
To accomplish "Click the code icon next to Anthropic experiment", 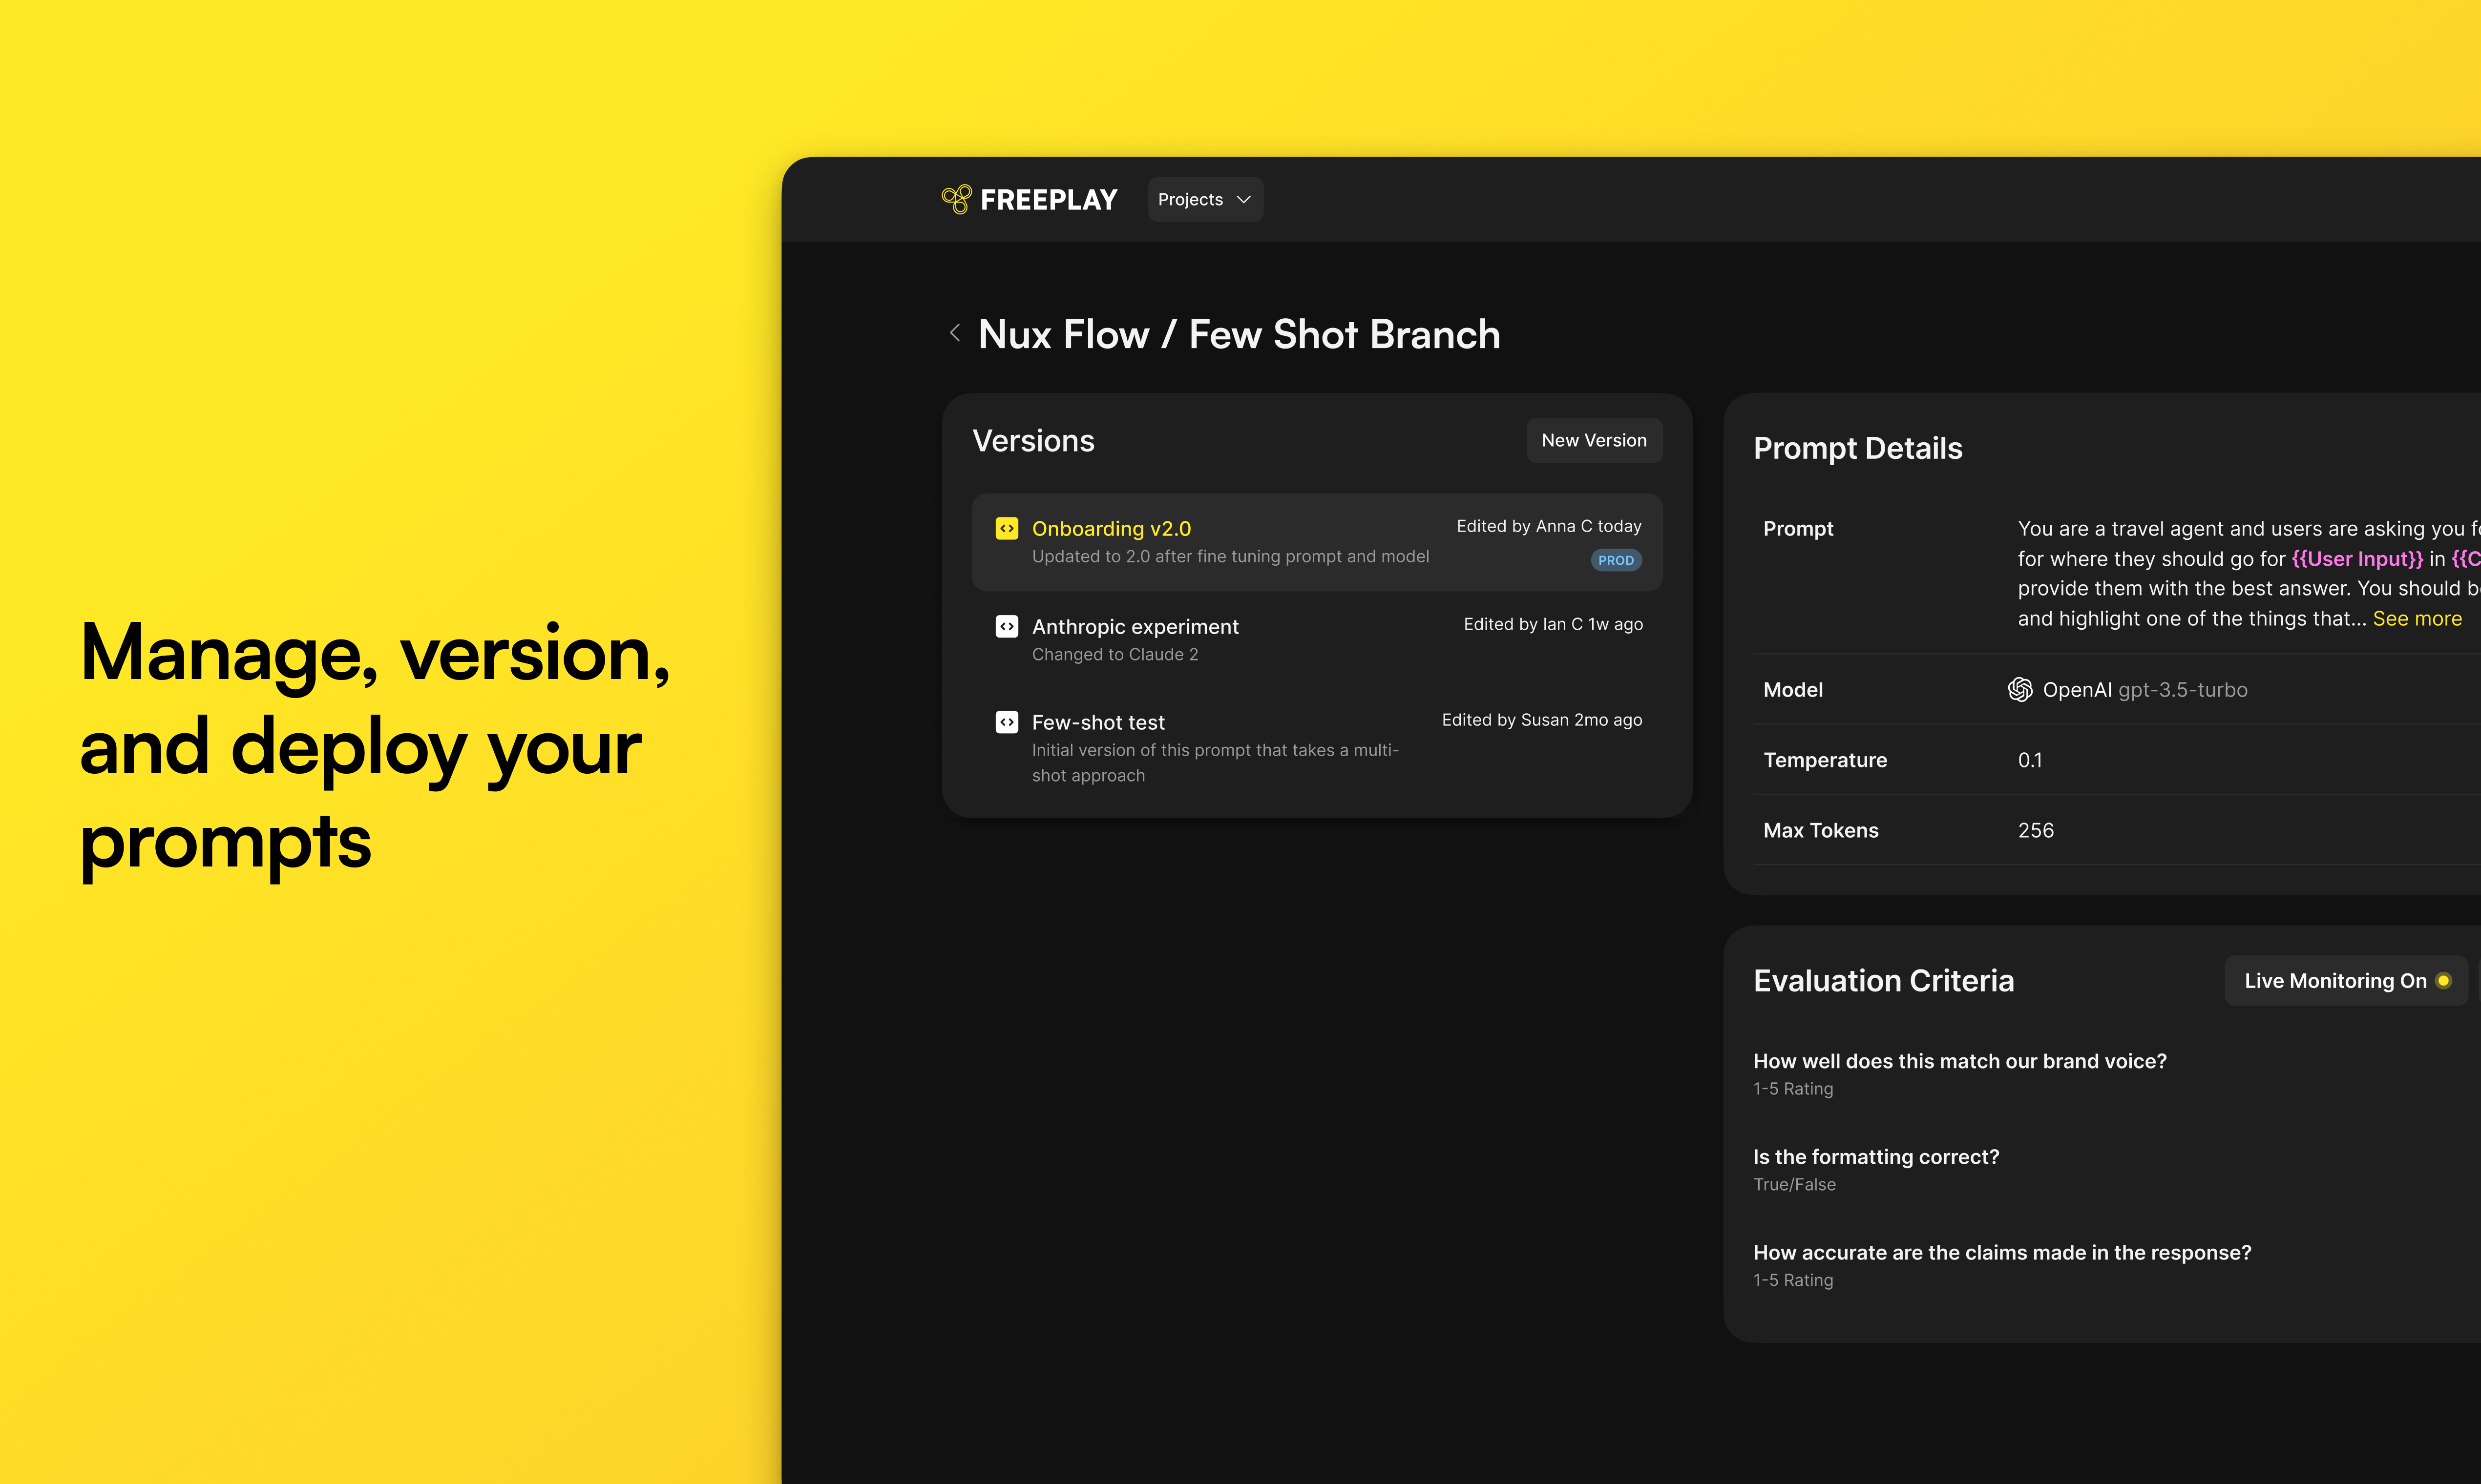I will 1007,626.
